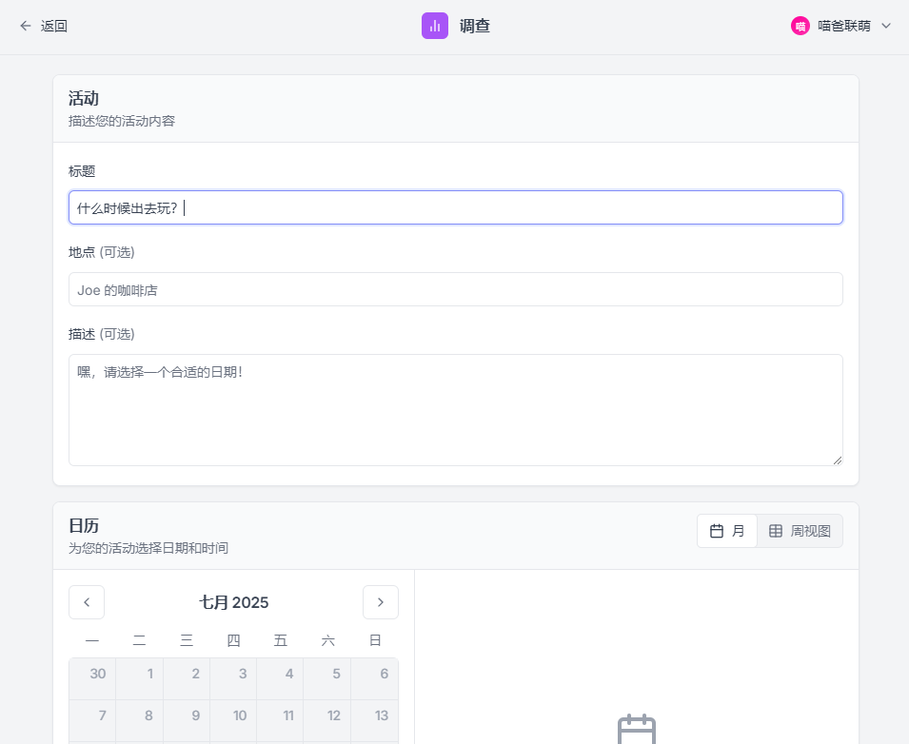909x744 pixels.
Task: Click the 喵爸联萌 user name
Action: point(844,26)
